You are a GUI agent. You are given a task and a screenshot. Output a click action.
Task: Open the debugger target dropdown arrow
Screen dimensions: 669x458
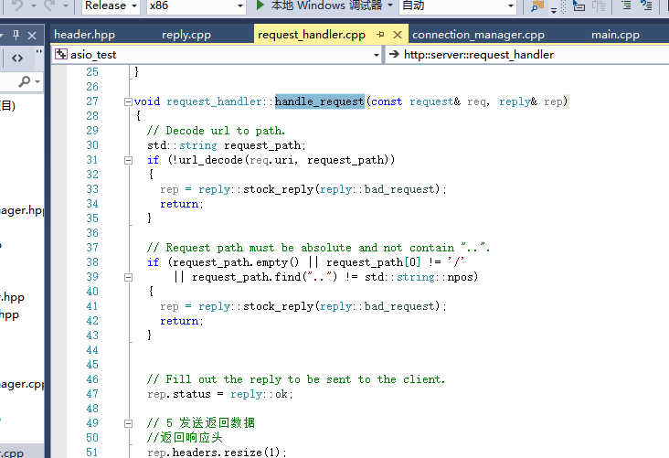tap(390, 5)
